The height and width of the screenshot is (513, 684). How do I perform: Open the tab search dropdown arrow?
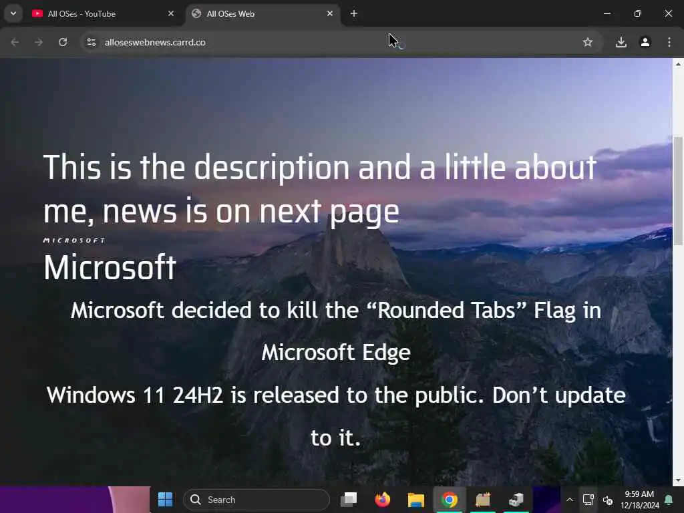tap(13, 13)
